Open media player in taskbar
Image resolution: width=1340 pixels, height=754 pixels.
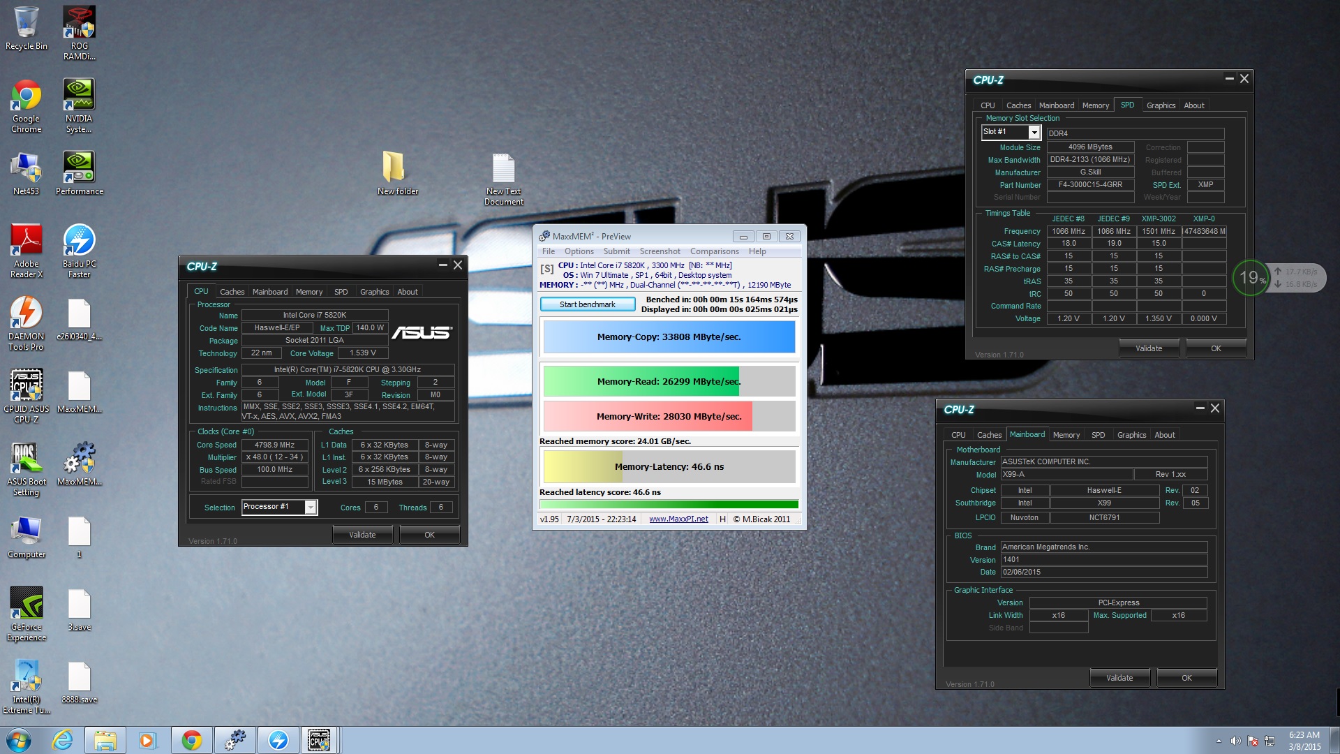pyautogui.click(x=147, y=740)
